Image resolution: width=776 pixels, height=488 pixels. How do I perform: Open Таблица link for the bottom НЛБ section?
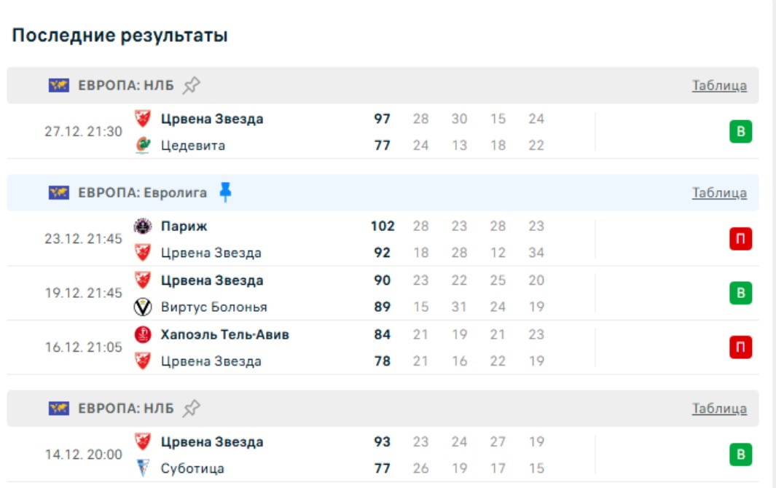(718, 409)
